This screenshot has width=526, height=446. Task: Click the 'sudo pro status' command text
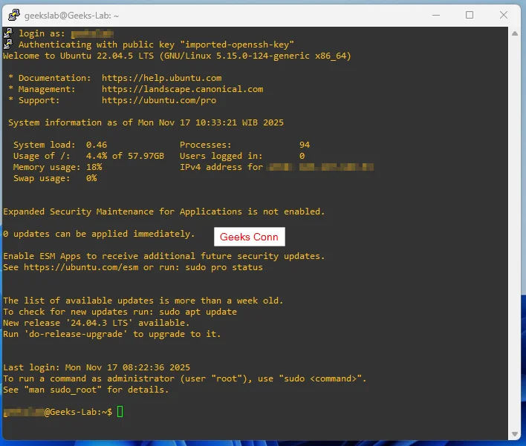tap(224, 267)
